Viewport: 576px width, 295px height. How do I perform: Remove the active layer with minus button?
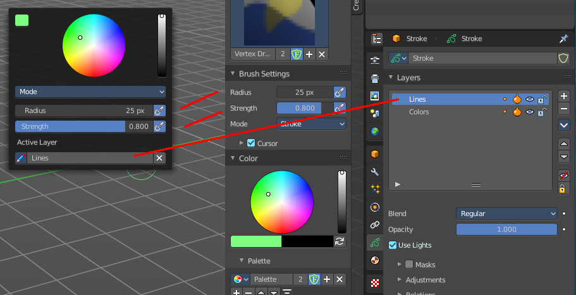click(564, 109)
